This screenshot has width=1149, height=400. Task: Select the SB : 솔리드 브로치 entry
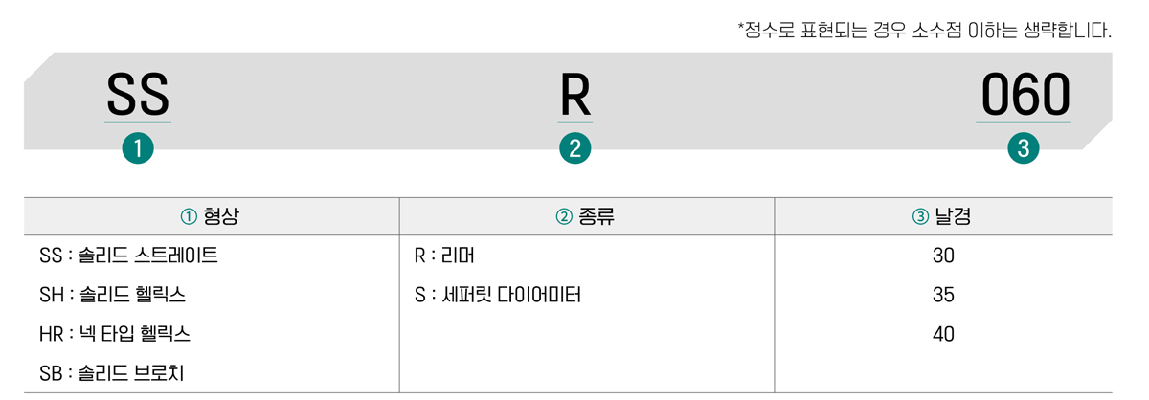point(112,373)
